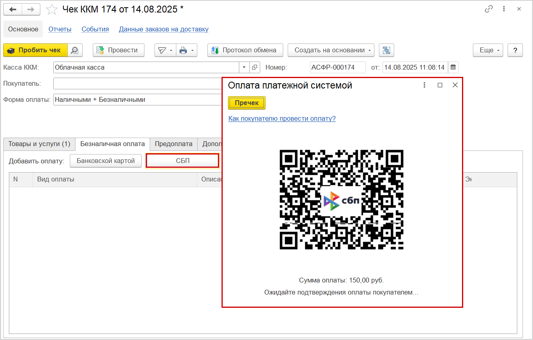The width and height of the screenshot is (533, 340).
Task: Go forward with the right arrow button
Action: (31, 9)
